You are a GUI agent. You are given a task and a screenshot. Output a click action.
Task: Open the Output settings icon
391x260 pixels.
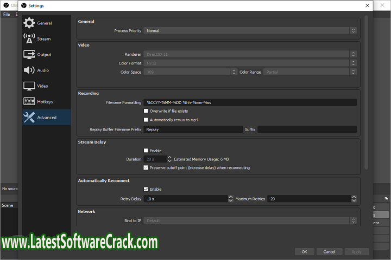point(29,55)
